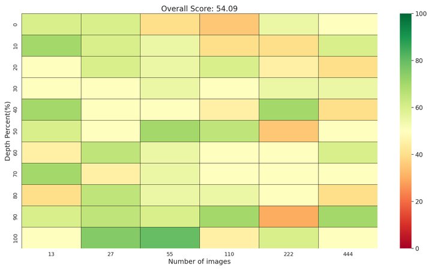Choose the cell at depth 70, 13 images

[50, 173]
